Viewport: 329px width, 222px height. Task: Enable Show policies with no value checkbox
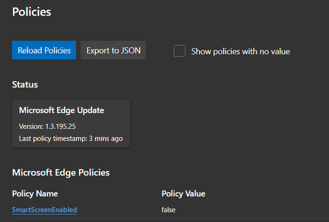pyautogui.click(x=179, y=51)
